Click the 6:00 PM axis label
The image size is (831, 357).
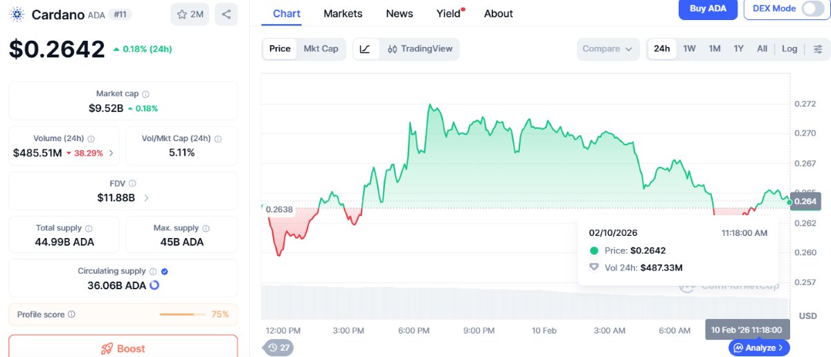(x=413, y=331)
